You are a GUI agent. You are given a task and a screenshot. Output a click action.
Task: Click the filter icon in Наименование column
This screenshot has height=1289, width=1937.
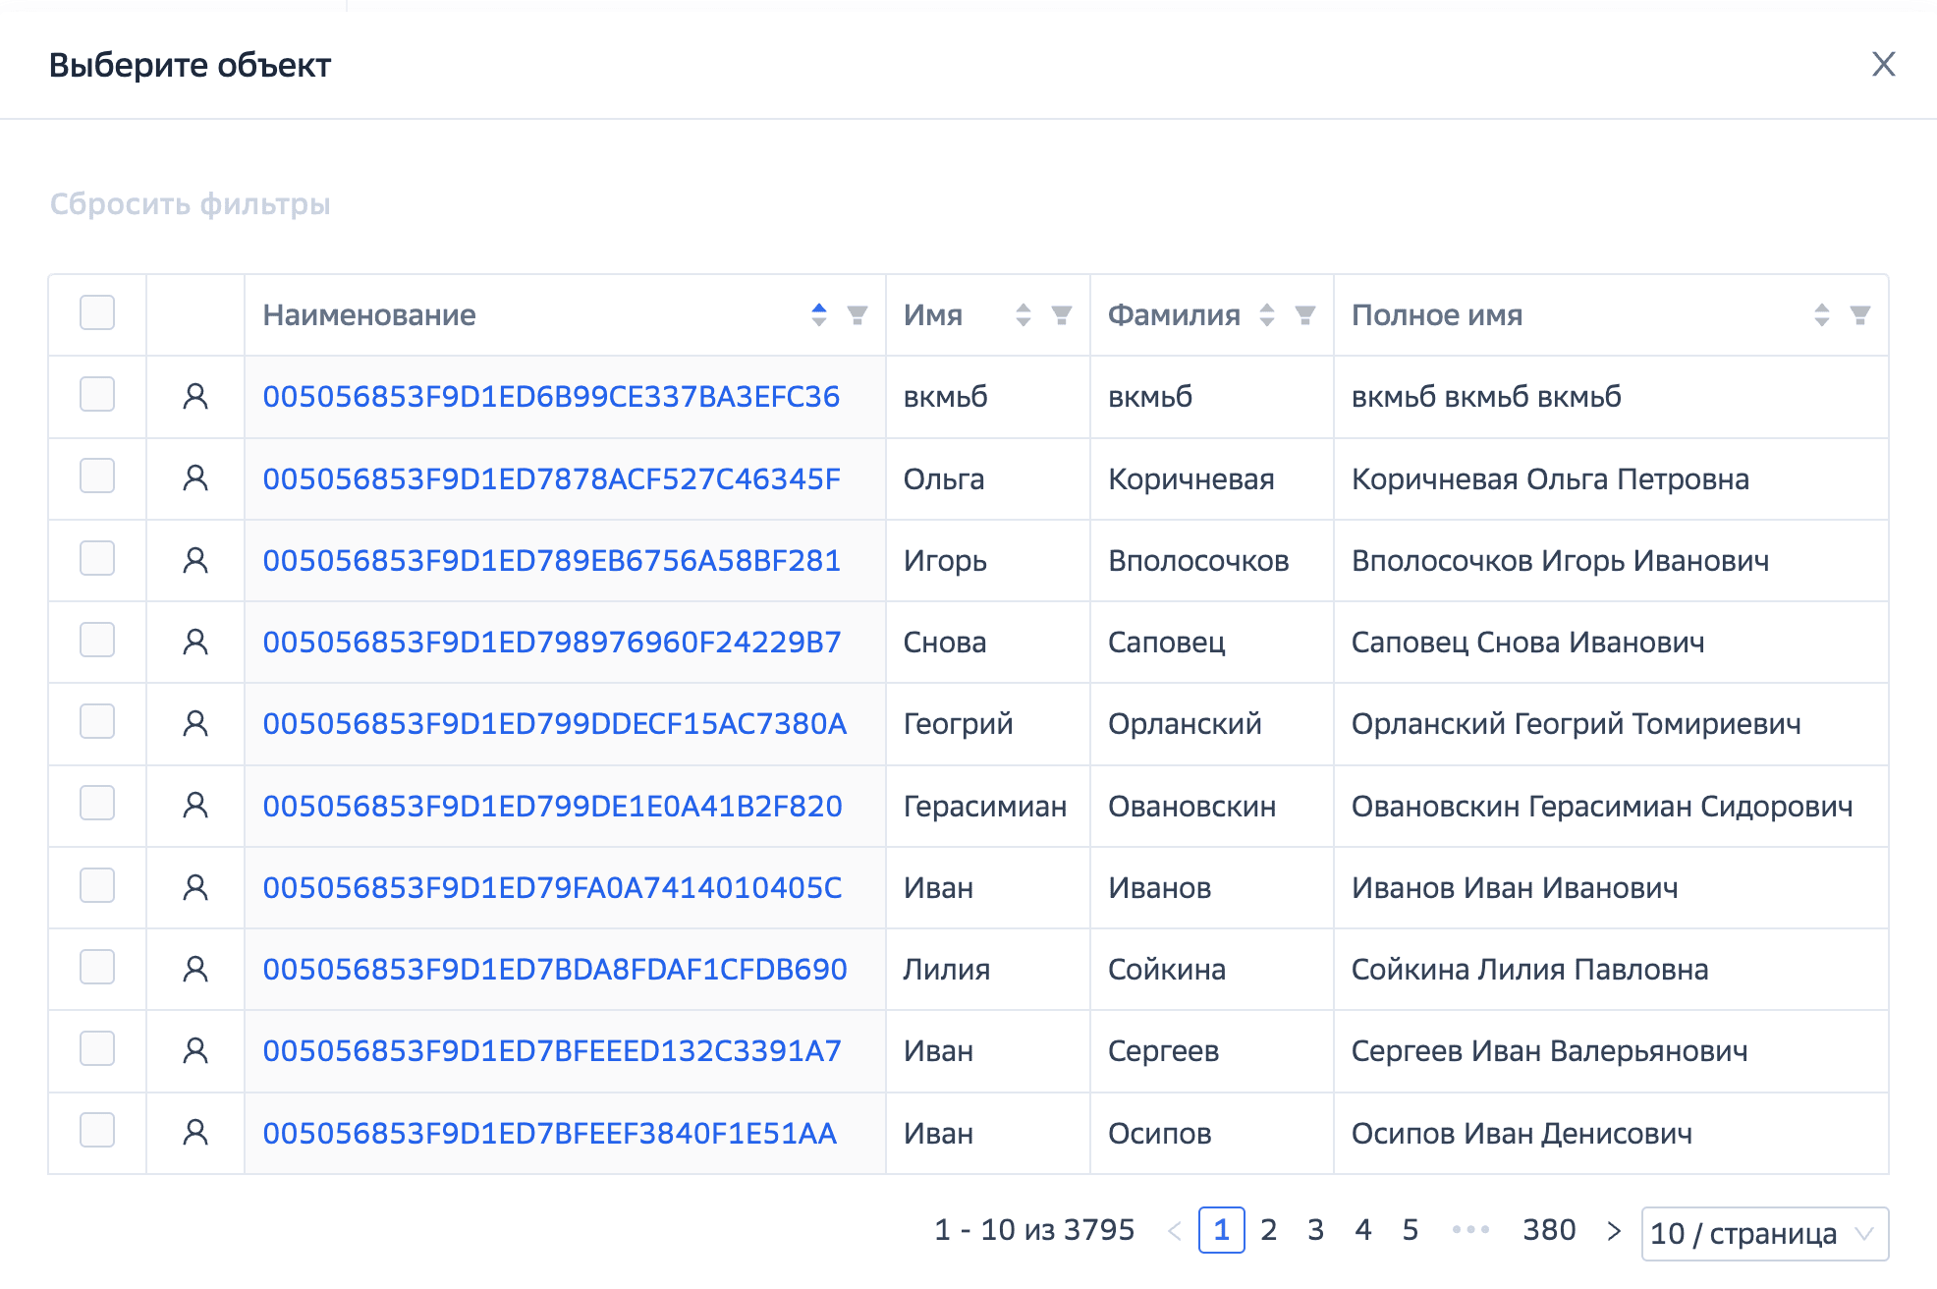(858, 315)
